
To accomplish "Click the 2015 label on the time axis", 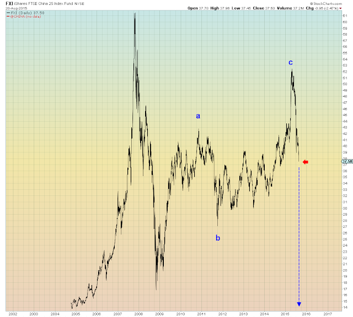I will (x=285, y=314).
